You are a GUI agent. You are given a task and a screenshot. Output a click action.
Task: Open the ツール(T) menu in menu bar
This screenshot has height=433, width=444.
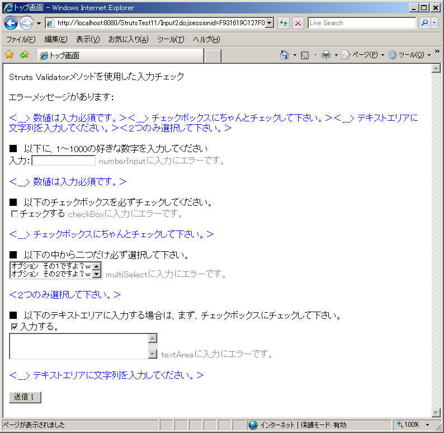pos(171,39)
